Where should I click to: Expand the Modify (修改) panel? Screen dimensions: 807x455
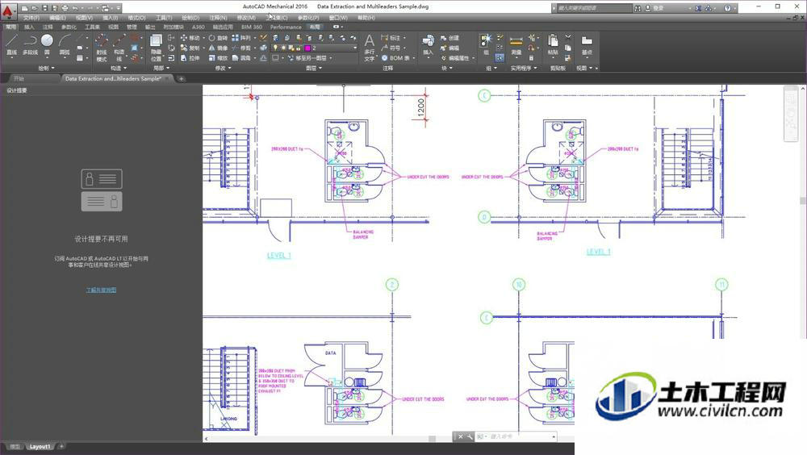click(223, 68)
